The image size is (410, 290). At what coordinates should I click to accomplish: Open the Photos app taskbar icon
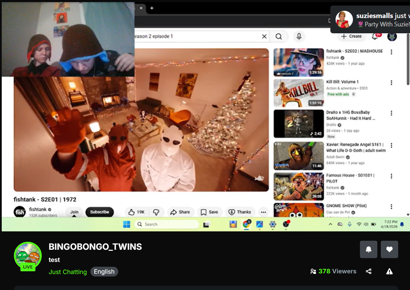click(x=259, y=224)
